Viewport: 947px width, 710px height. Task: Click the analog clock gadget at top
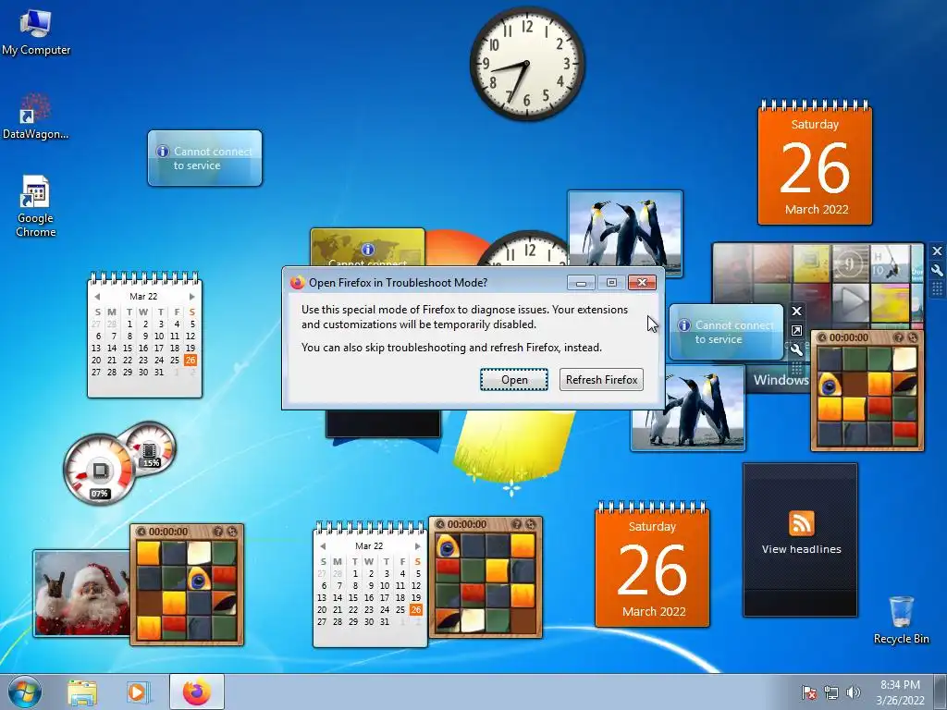tap(527, 64)
